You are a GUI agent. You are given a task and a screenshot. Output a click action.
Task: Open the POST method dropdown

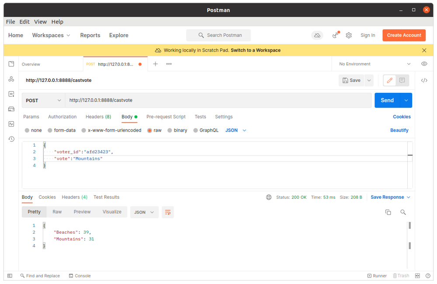coord(43,100)
